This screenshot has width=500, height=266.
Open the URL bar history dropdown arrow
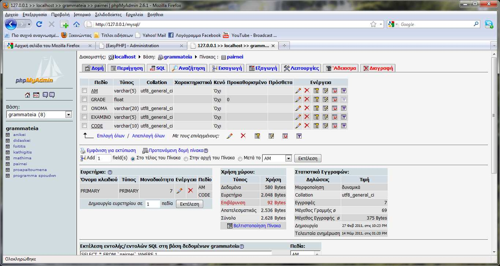[381, 24]
